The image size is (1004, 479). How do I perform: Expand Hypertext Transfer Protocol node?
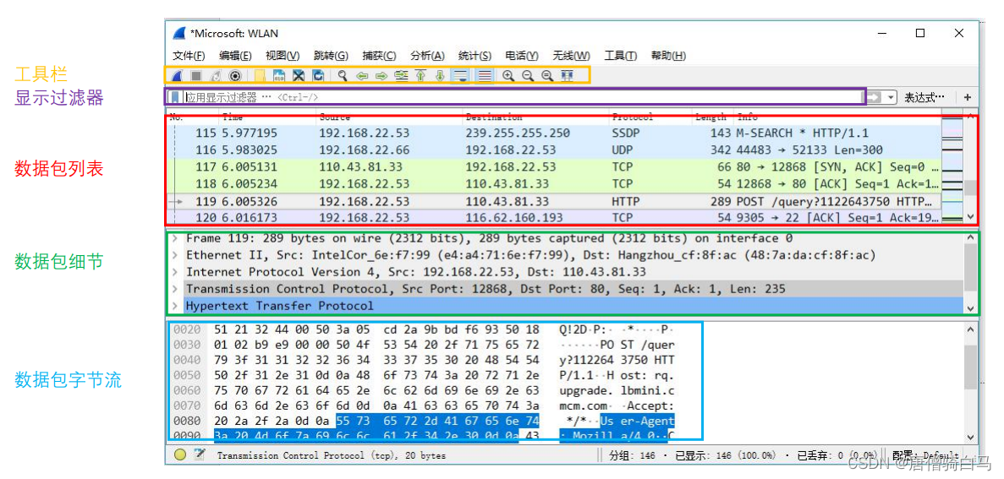(x=175, y=306)
